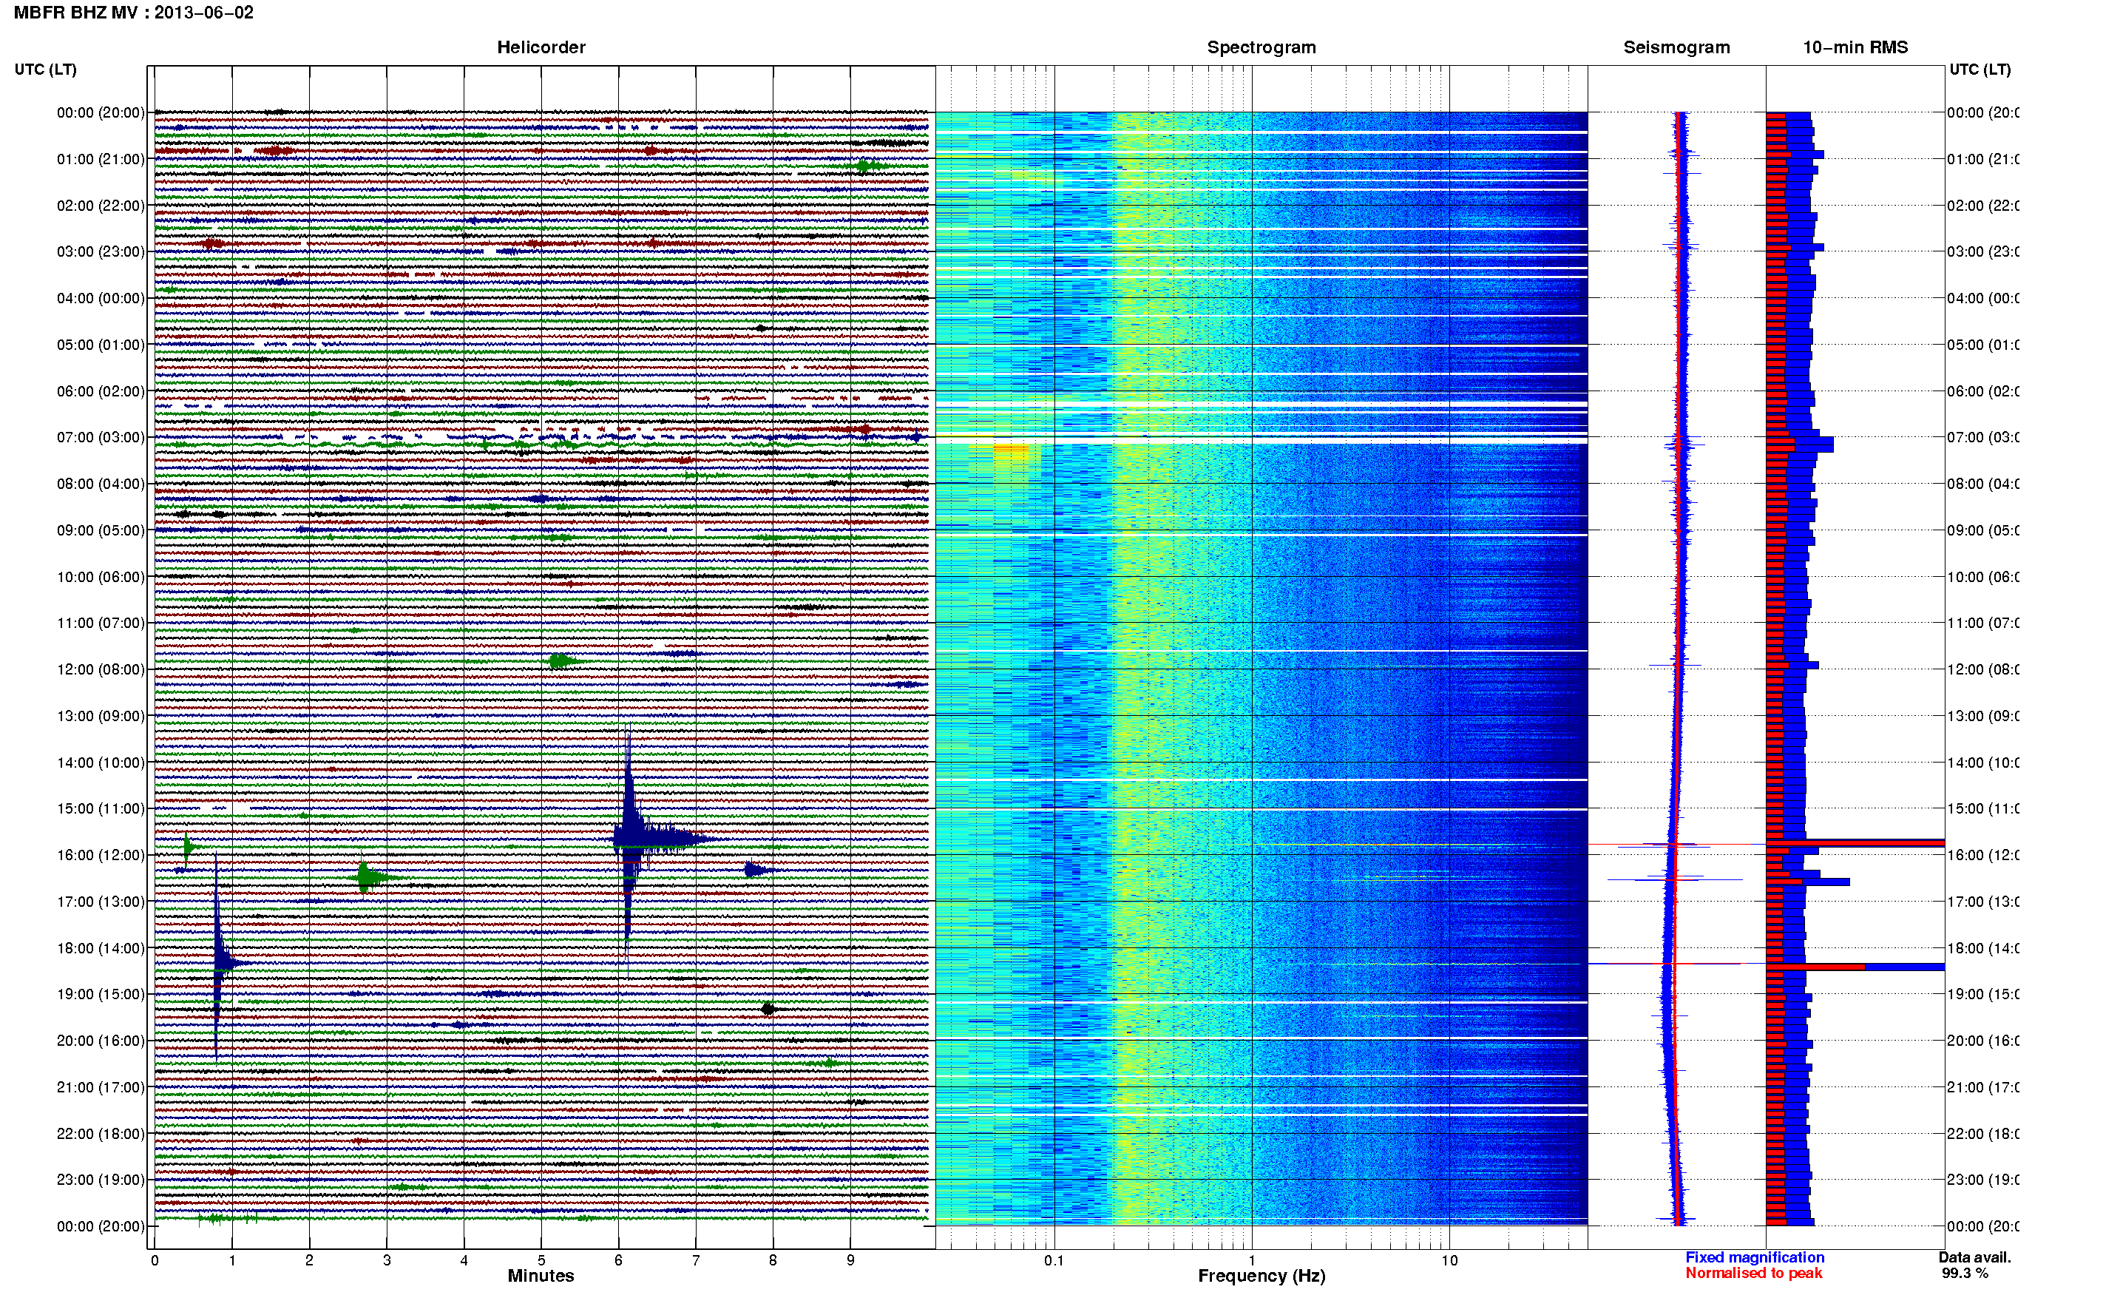The width and height of the screenshot is (2103, 1315).
Task: Click the '06:00 (02:00)' left time label
Action: click(x=101, y=391)
